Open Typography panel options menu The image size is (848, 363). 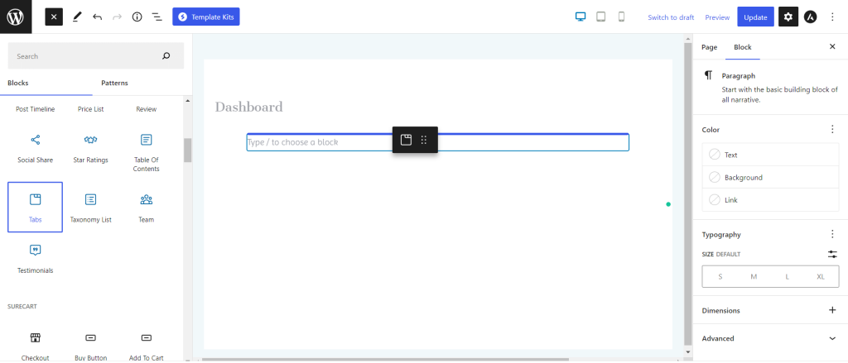(x=832, y=235)
